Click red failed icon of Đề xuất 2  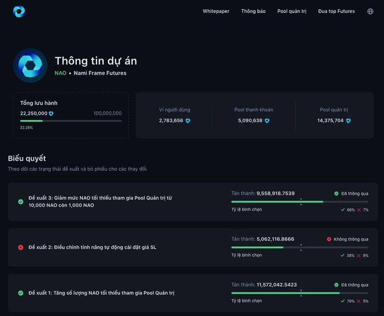pyautogui.click(x=21, y=247)
